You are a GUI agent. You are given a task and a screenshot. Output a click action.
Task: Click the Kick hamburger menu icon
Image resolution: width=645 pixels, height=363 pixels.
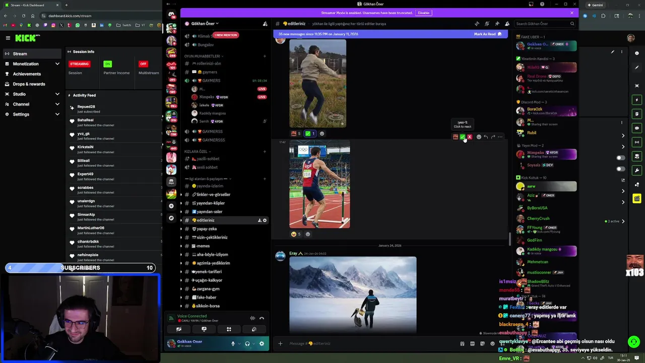(8, 38)
